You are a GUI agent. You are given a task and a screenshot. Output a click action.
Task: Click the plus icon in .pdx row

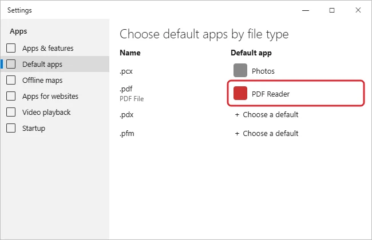(x=237, y=115)
